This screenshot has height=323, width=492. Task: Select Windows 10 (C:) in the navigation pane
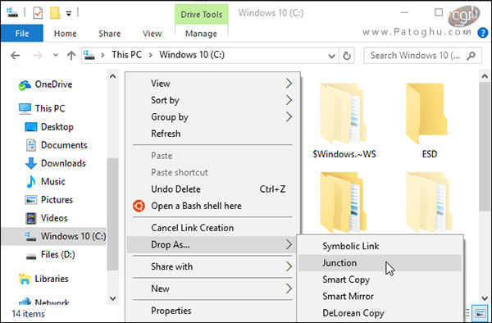[54, 236]
